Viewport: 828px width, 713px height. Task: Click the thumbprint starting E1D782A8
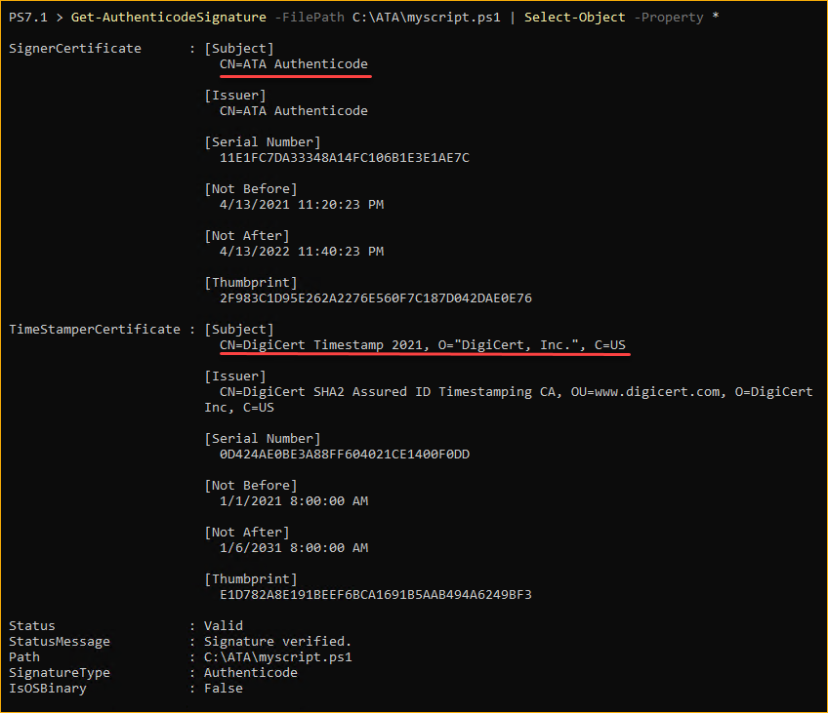coord(376,595)
